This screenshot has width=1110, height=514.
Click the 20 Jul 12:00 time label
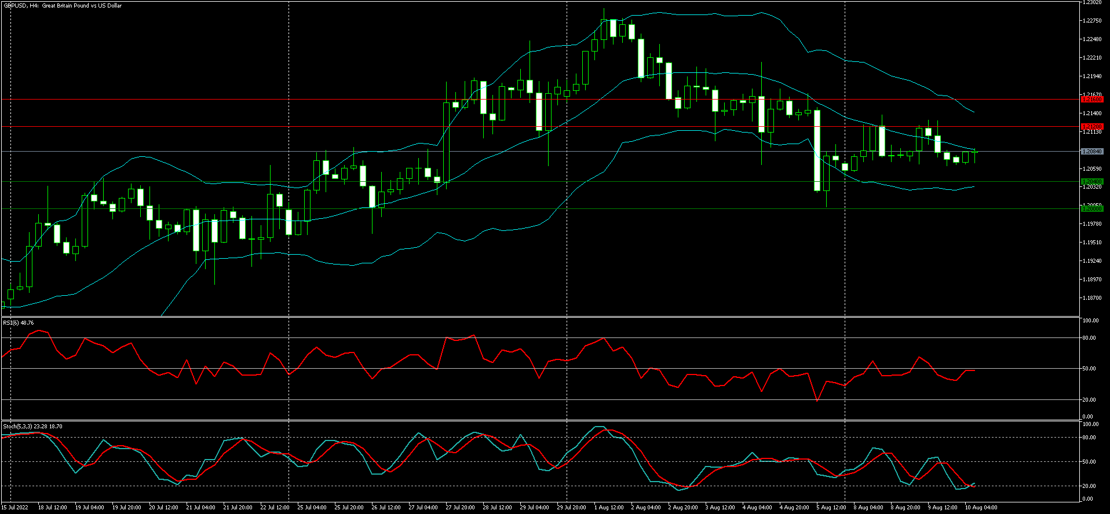tap(163, 508)
